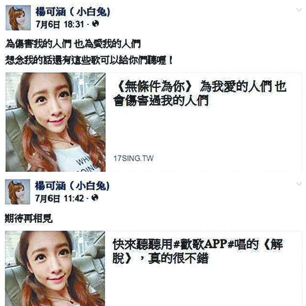306x306 pixels.
Task: Open the 快來聽聽用#歡歌APP# link title
Action: pyautogui.click(x=197, y=251)
